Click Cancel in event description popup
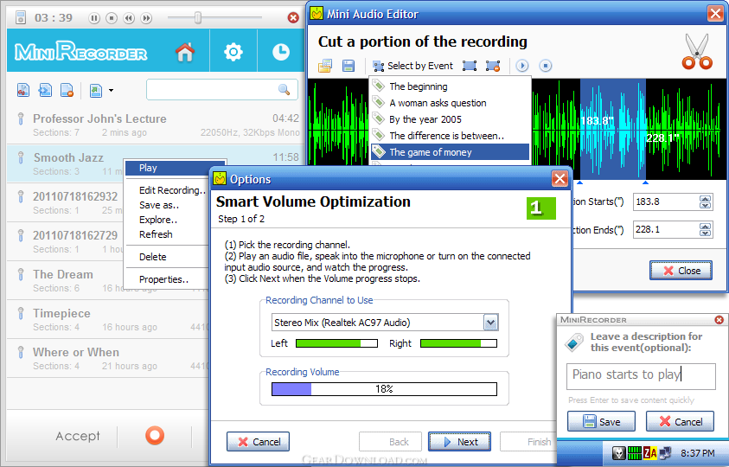Screen dimensions: 729x467 coord(681,421)
